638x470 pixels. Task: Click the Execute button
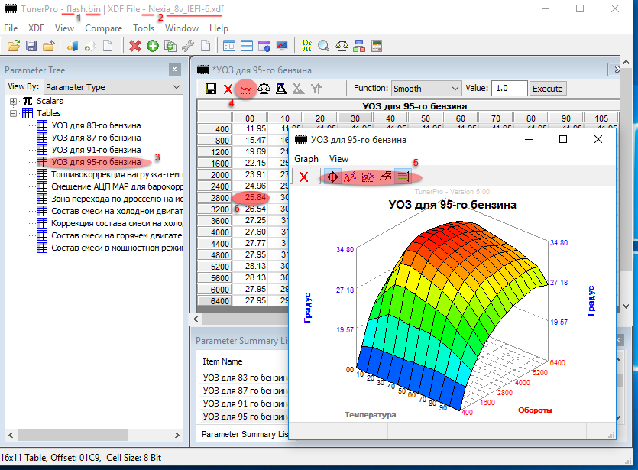(x=547, y=89)
